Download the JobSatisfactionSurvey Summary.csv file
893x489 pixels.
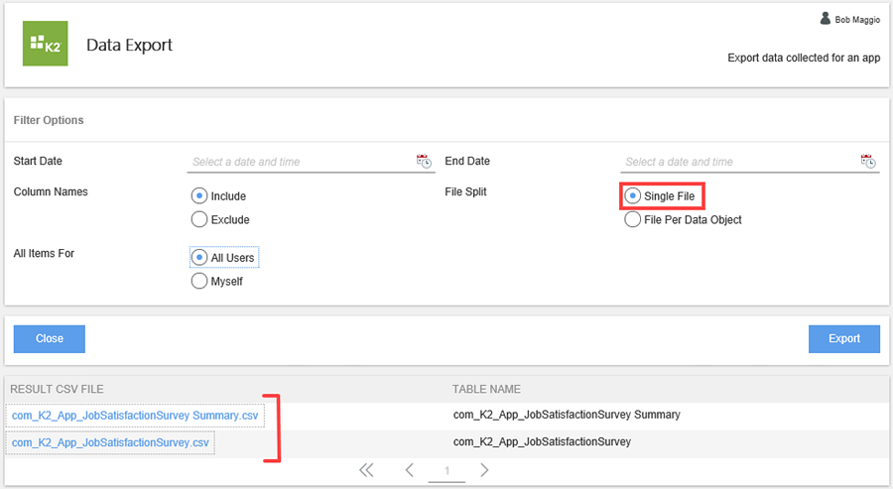(x=135, y=415)
